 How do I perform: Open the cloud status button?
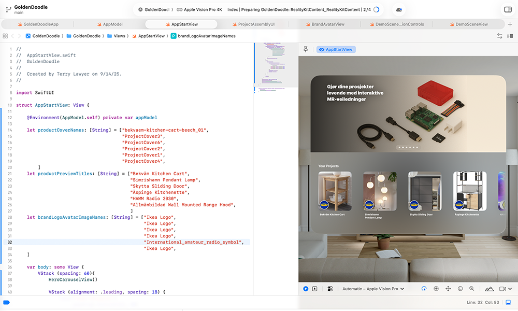pos(399,9)
